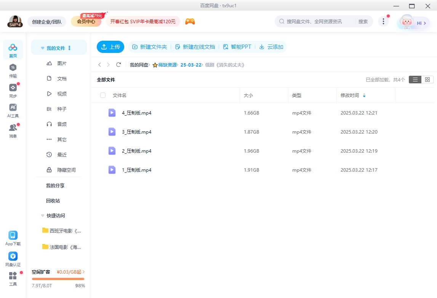Open 云添加 cloud add feature
The height and width of the screenshot is (298, 437).
[x=271, y=46]
